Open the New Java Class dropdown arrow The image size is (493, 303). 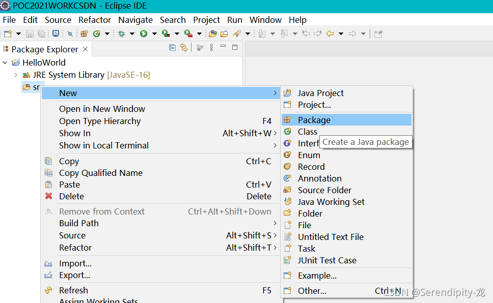click(107, 34)
